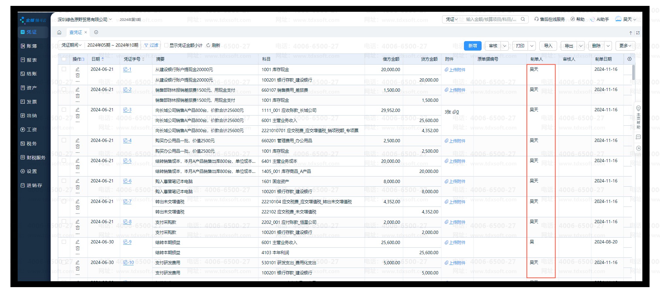
Task: Click the blue 新增 button
Action: point(472,46)
